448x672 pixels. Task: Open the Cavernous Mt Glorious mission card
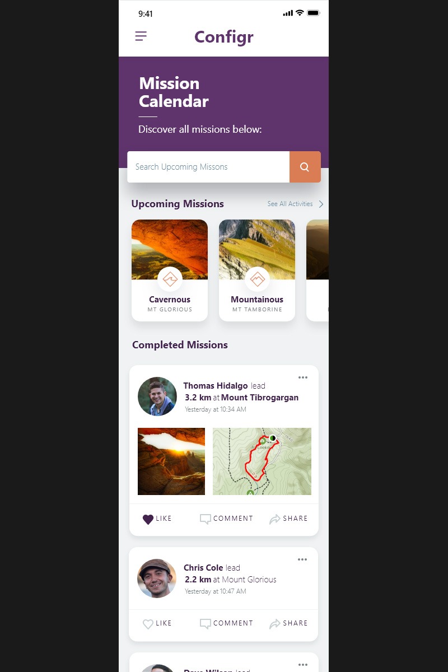click(170, 270)
